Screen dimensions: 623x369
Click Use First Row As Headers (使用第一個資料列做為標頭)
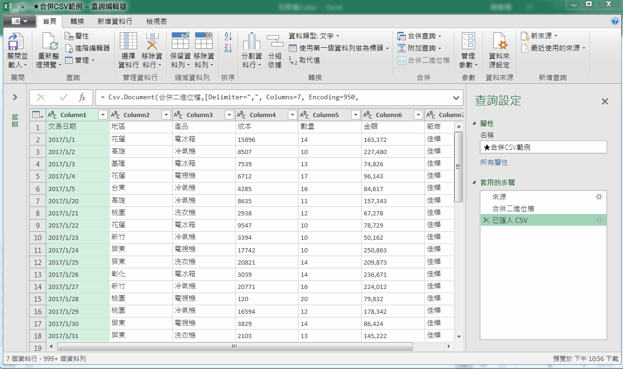click(339, 48)
